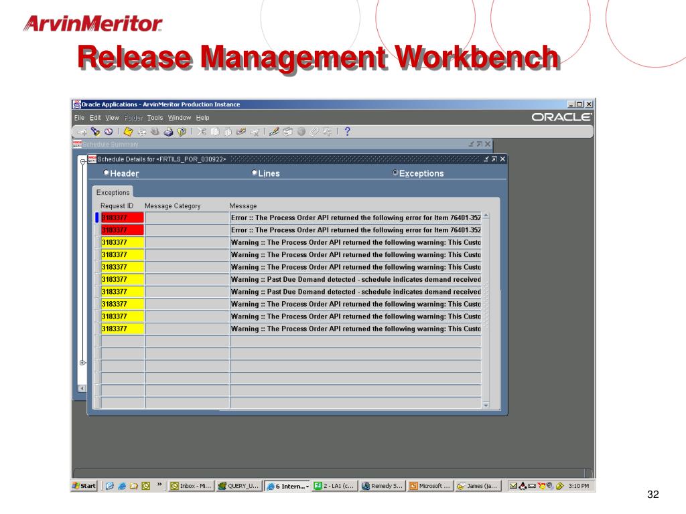This screenshot has width=686, height=514.
Task: Click the Paste clipboard icon
Action: 228,132
